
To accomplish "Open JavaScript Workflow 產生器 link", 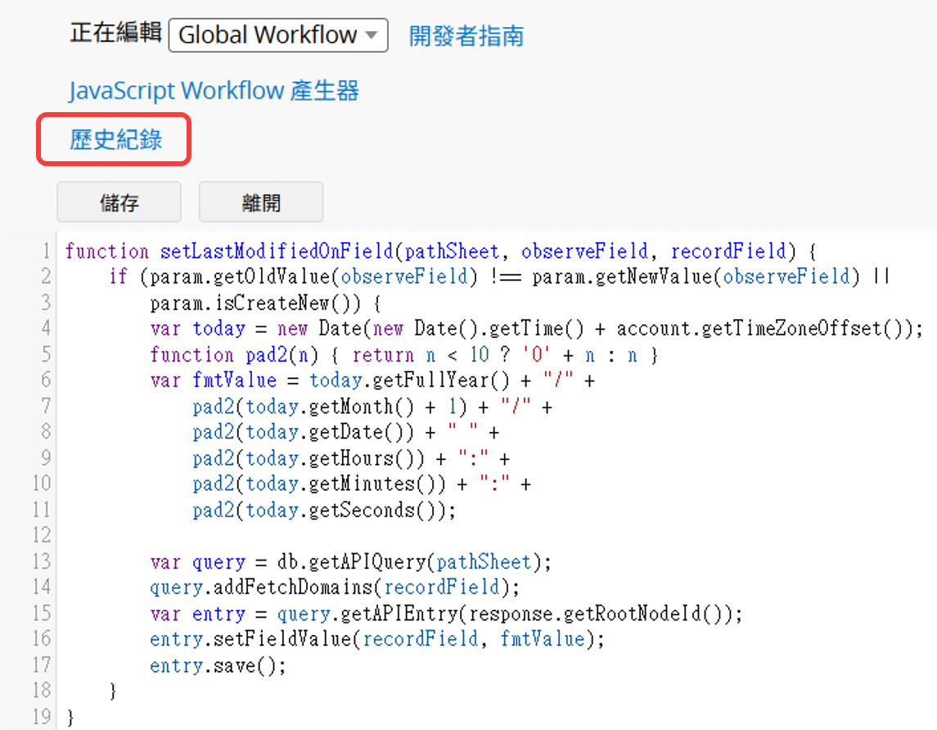I will [214, 91].
